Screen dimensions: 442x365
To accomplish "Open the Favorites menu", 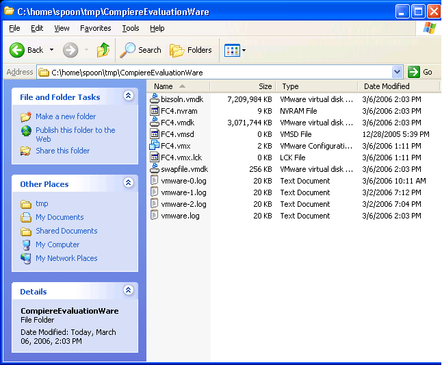I will [x=95, y=28].
